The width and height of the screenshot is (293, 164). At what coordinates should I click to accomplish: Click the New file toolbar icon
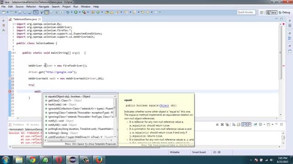pyautogui.click(x=4, y=12)
